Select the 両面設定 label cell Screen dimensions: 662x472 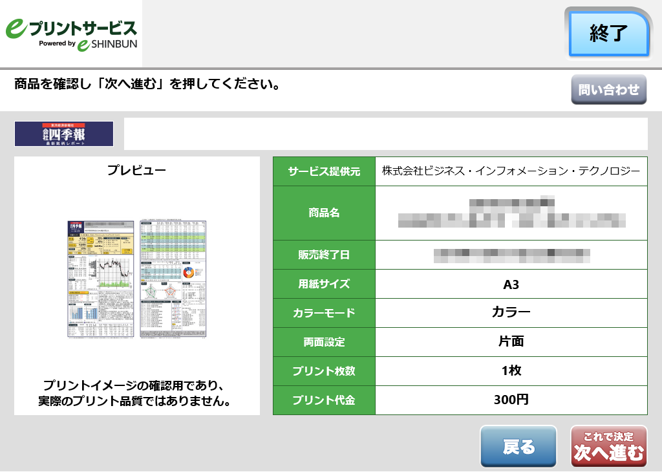click(x=325, y=342)
